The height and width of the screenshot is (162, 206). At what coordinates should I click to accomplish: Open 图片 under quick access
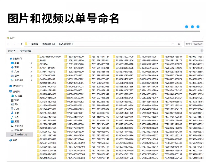[x=16, y=76]
